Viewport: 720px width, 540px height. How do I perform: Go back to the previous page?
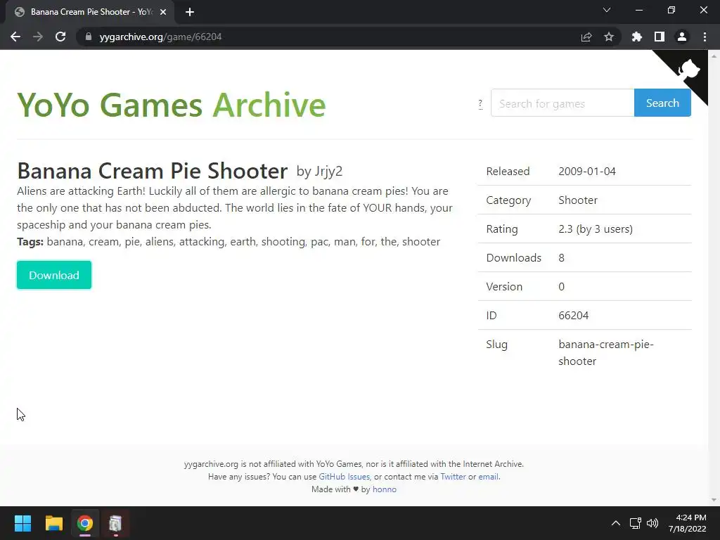(15, 37)
